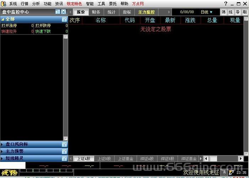
Task: Click the horizontal scrollbar thumb at bottom
Action: click(x=213, y=158)
